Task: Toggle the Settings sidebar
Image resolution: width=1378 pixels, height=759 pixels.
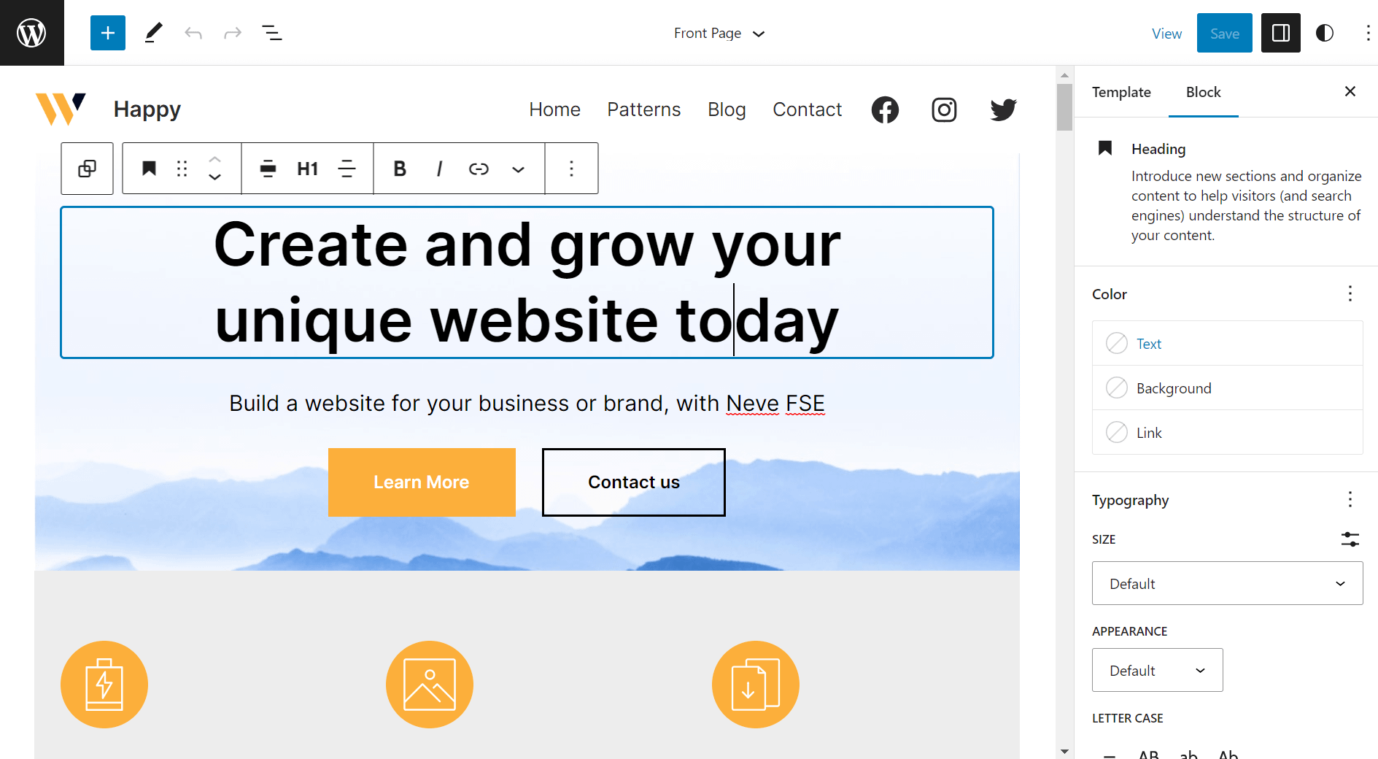Action: (1281, 33)
